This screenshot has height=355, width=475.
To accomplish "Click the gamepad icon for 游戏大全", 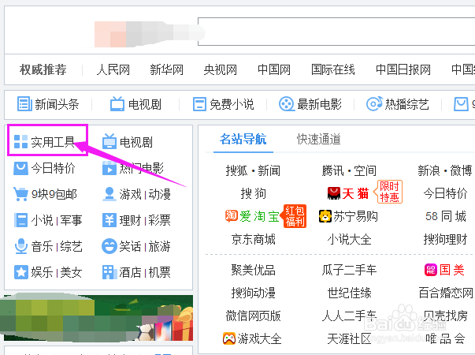I will tap(229, 338).
